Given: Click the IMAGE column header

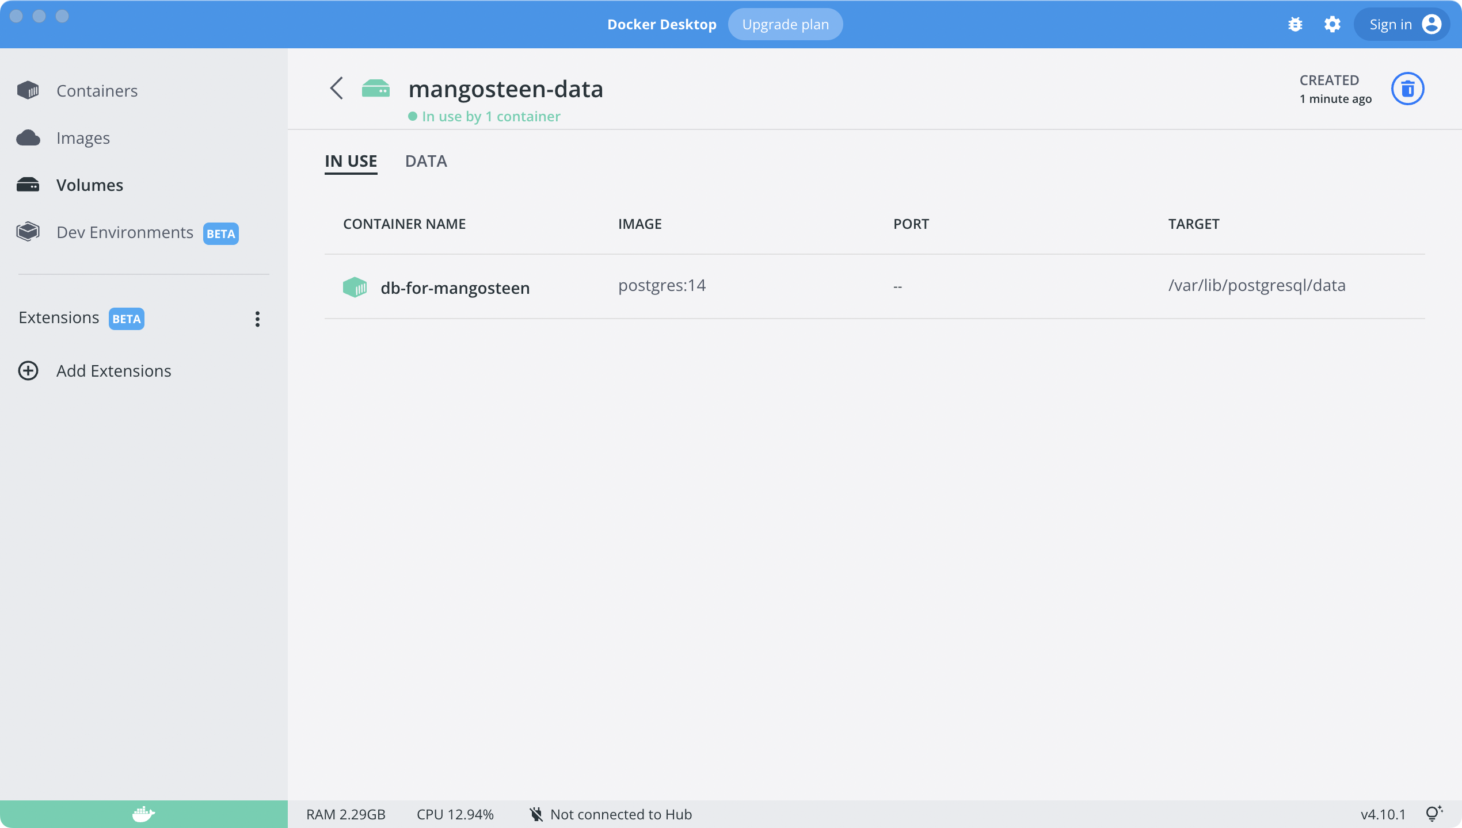Looking at the screenshot, I should [640, 224].
